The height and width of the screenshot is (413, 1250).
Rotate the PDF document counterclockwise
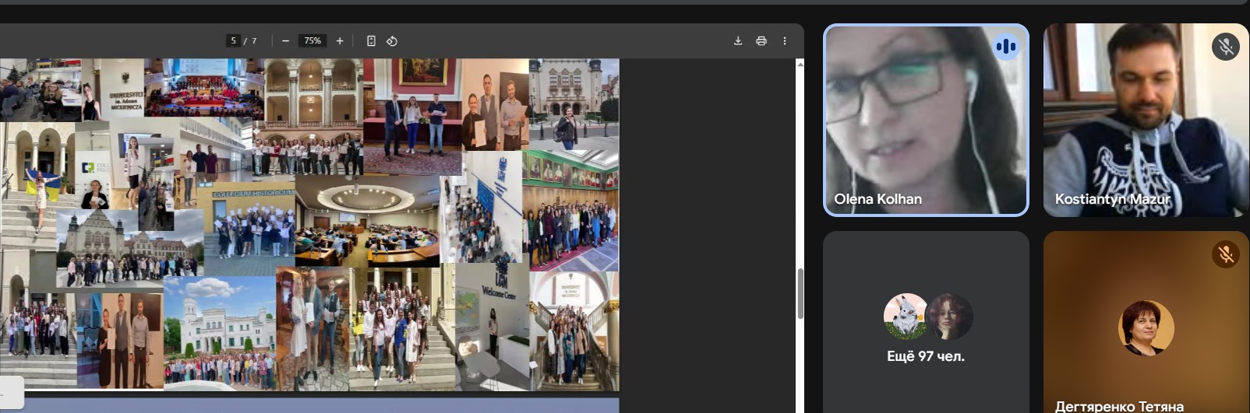pyautogui.click(x=392, y=41)
